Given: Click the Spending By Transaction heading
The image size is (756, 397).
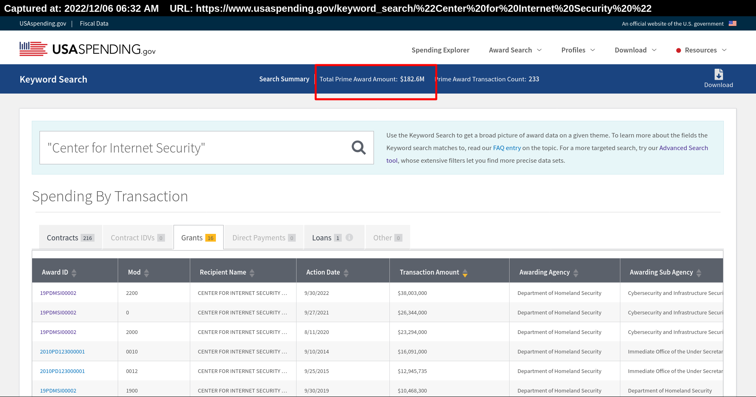Looking at the screenshot, I should tap(110, 196).
